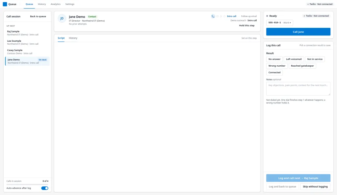The image size is (337, 195).
Task: Toggle Auto-advance after log switch
Action: [x=45, y=188]
